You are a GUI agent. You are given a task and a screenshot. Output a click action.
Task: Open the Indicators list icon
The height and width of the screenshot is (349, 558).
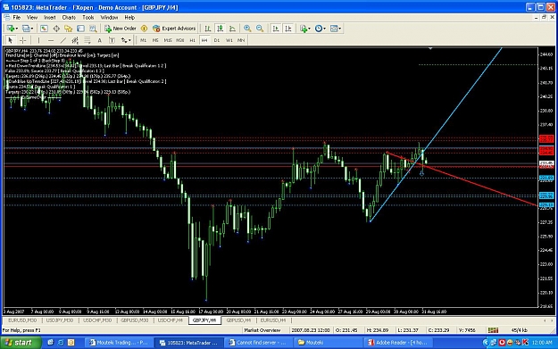point(304,29)
